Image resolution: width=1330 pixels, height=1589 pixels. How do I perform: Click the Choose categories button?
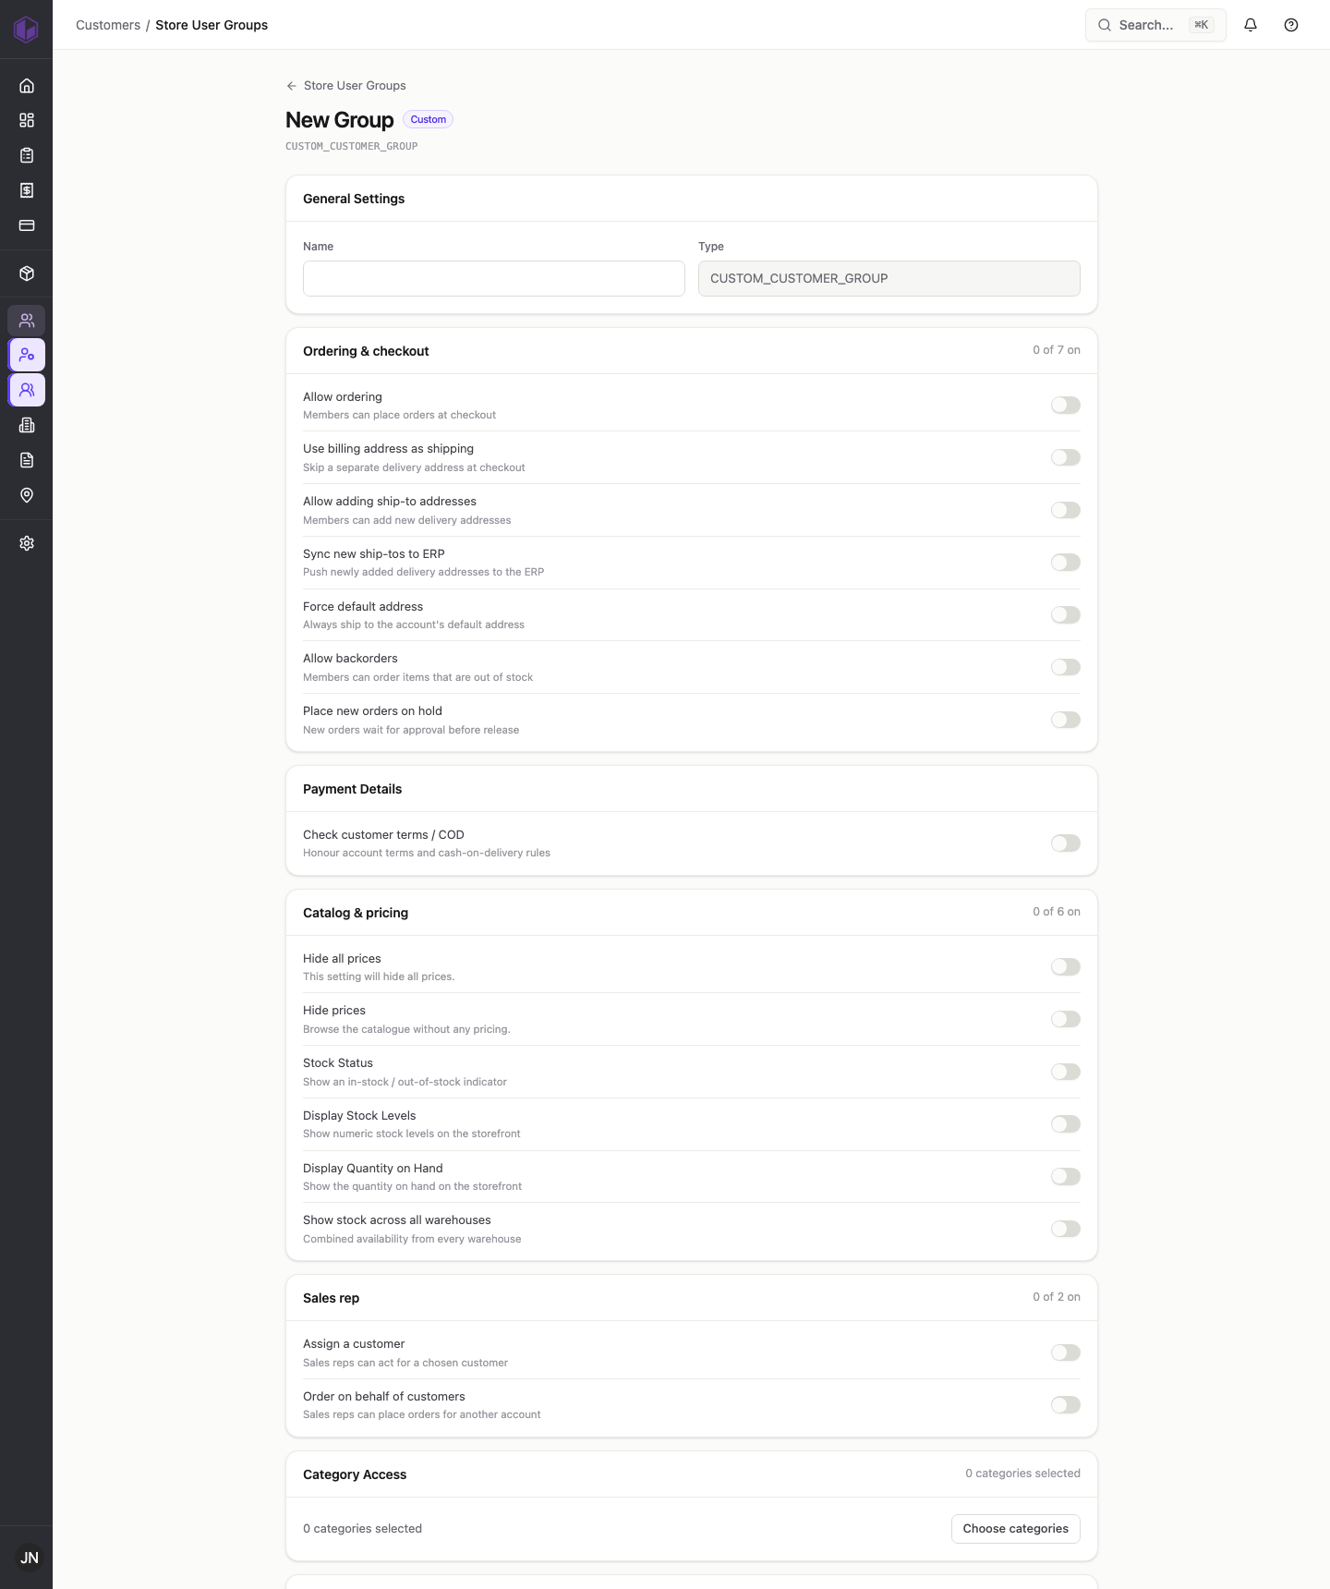coord(1016,1529)
